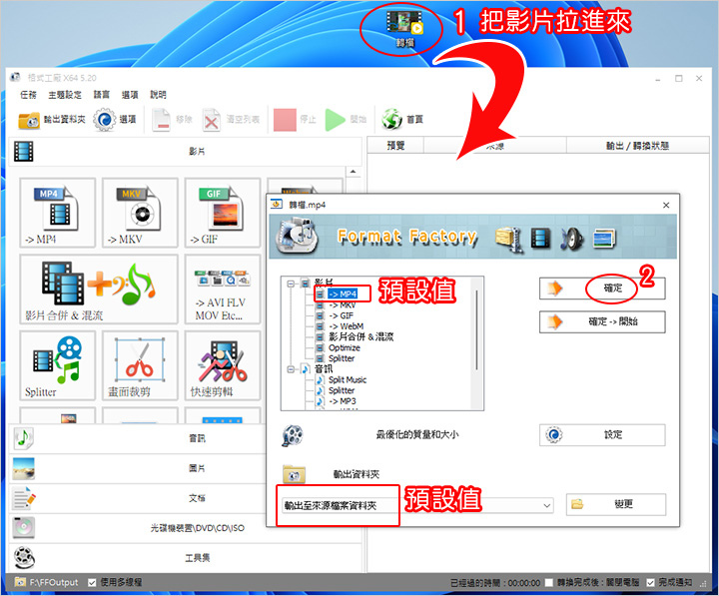719x596 pixels.
Task: Click the scroll-up arrow of tile panel
Action: point(354,172)
